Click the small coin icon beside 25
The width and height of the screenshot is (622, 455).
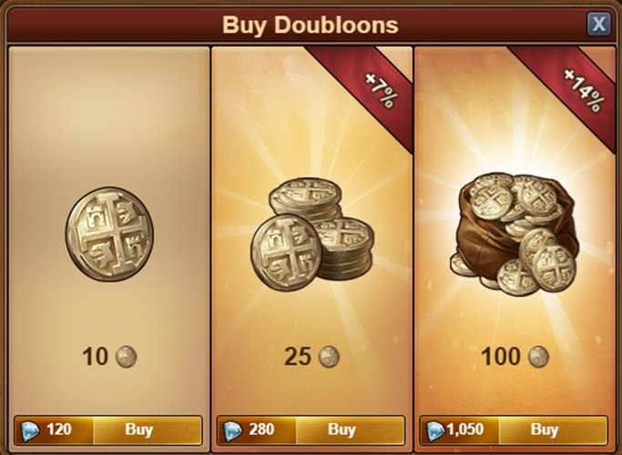point(330,357)
